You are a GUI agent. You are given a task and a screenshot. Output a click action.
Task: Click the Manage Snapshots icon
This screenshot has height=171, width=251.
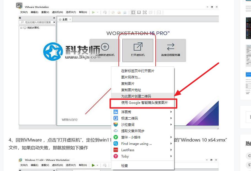(125, 12)
